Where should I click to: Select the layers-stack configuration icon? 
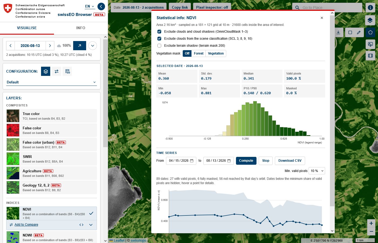[x=46, y=71]
